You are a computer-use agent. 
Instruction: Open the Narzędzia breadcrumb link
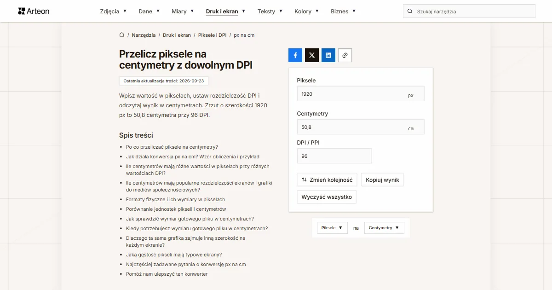click(143, 35)
